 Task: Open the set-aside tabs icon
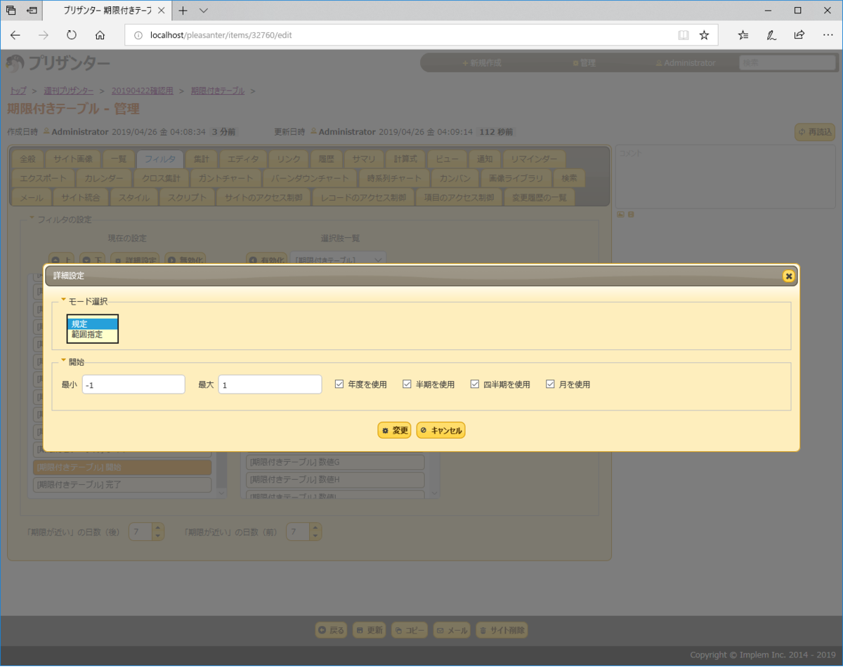coord(11,11)
